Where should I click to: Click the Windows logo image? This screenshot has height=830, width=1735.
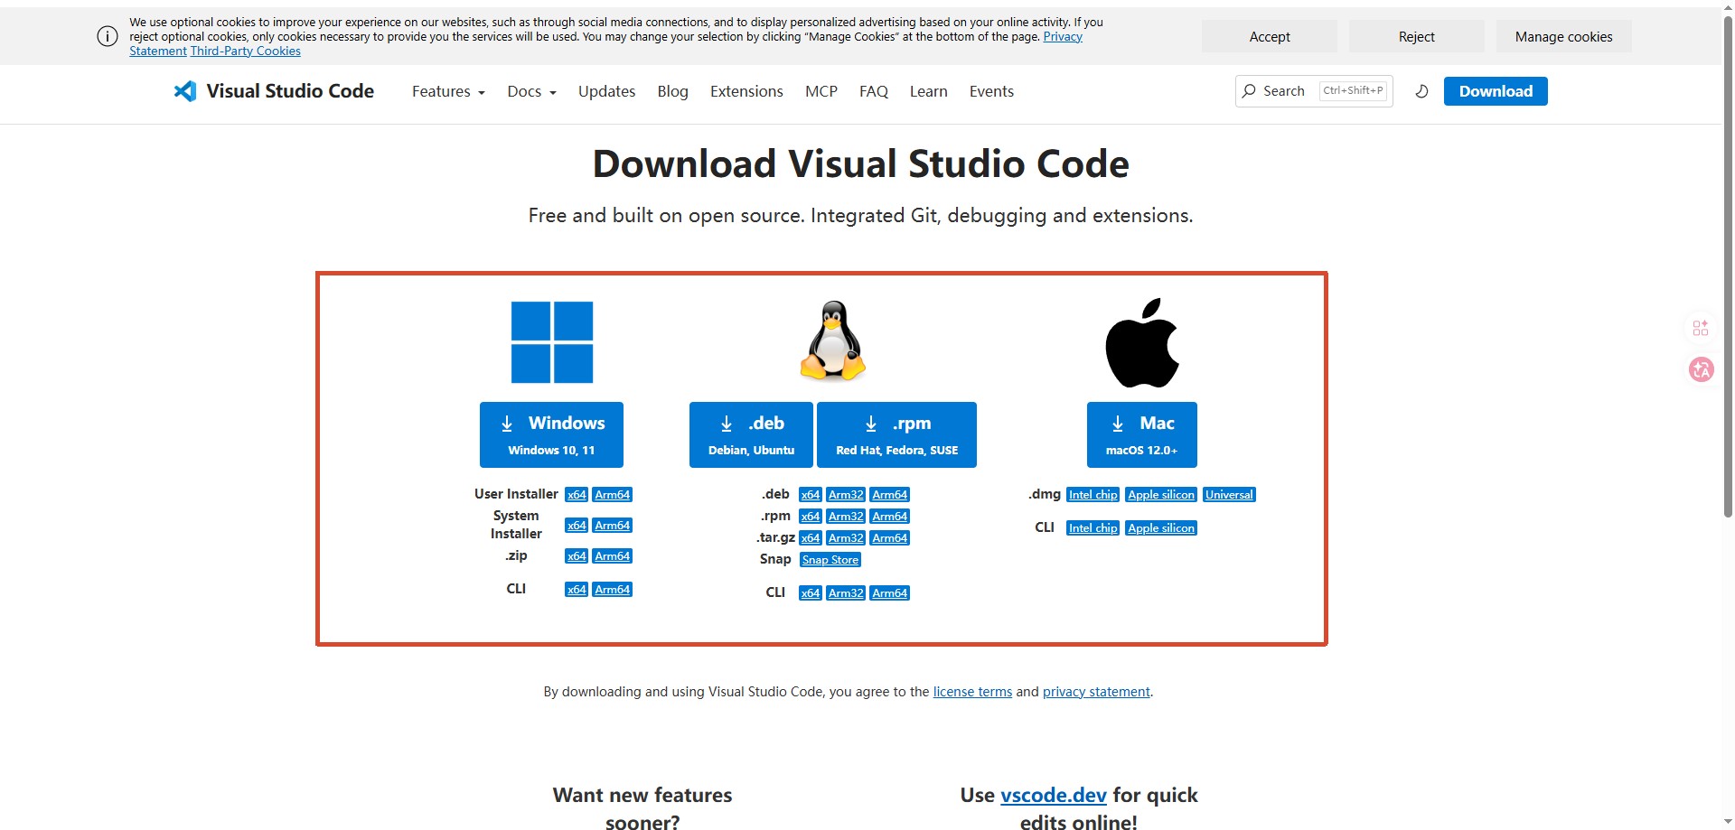tap(552, 342)
